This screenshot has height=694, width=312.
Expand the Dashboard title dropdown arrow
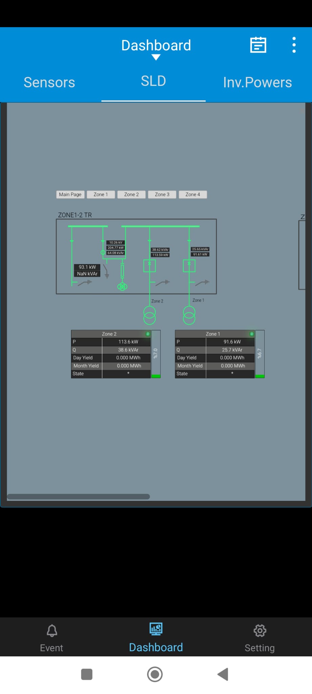coord(156,57)
